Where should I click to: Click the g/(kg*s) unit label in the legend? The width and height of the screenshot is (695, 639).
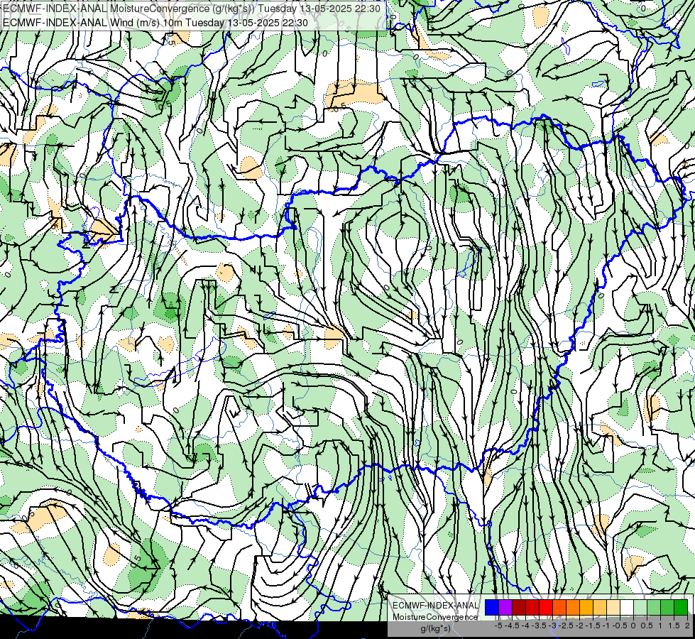click(x=436, y=628)
